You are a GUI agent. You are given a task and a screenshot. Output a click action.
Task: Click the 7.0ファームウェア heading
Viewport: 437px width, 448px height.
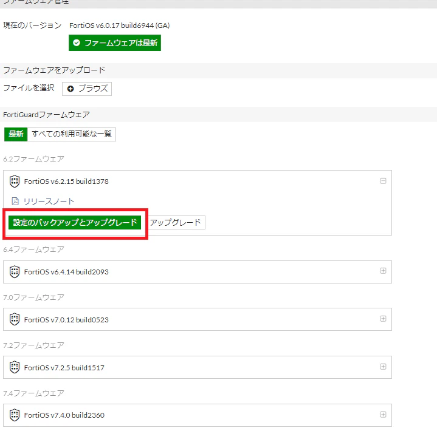[x=33, y=297]
